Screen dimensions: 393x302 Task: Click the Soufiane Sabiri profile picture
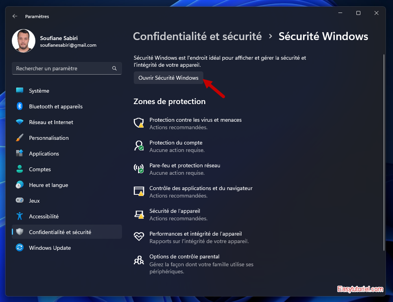pos(24,41)
